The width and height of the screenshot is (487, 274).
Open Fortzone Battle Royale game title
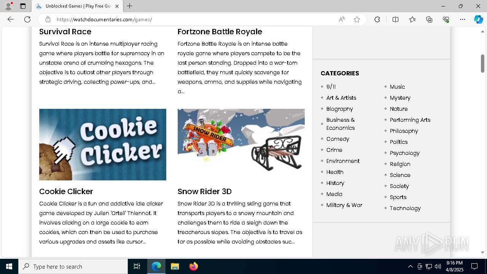click(220, 32)
